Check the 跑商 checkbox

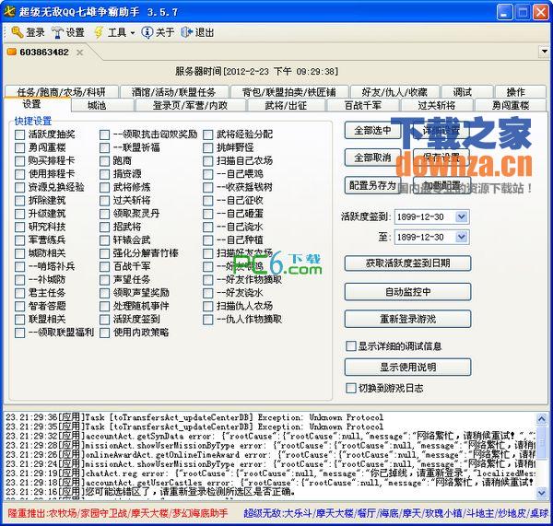pos(104,161)
